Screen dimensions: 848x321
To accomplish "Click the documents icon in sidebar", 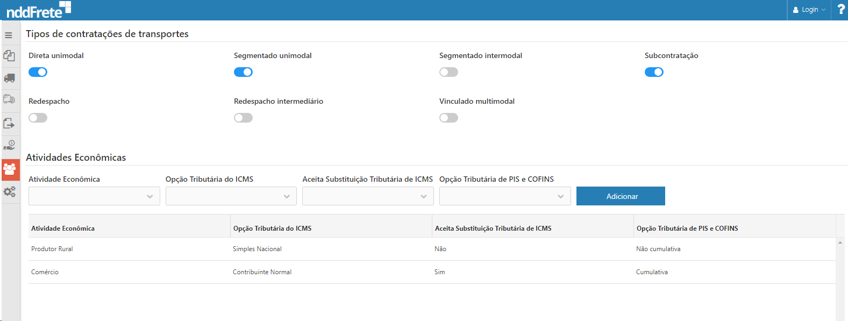I will (x=9, y=56).
